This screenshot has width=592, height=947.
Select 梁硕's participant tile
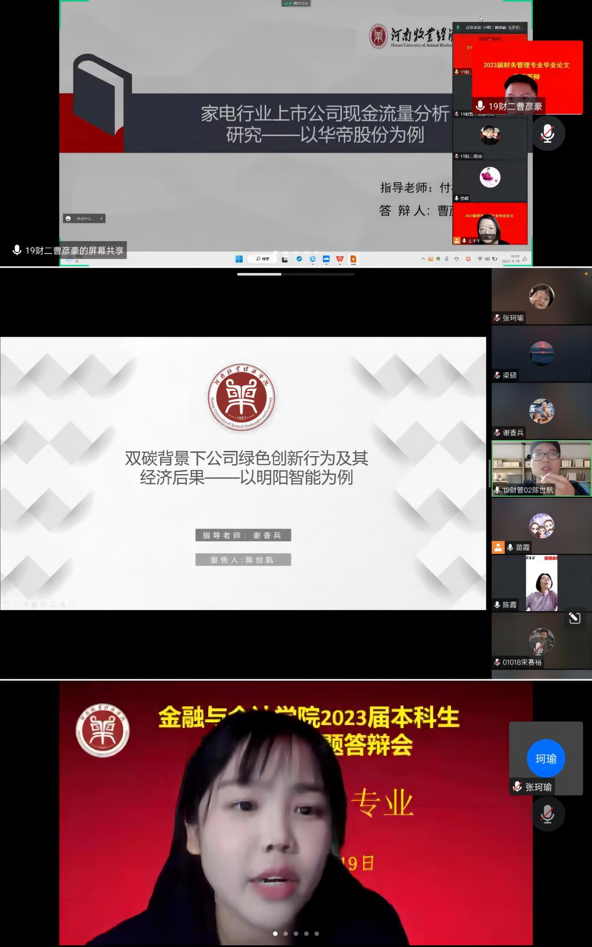[x=541, y=353]
